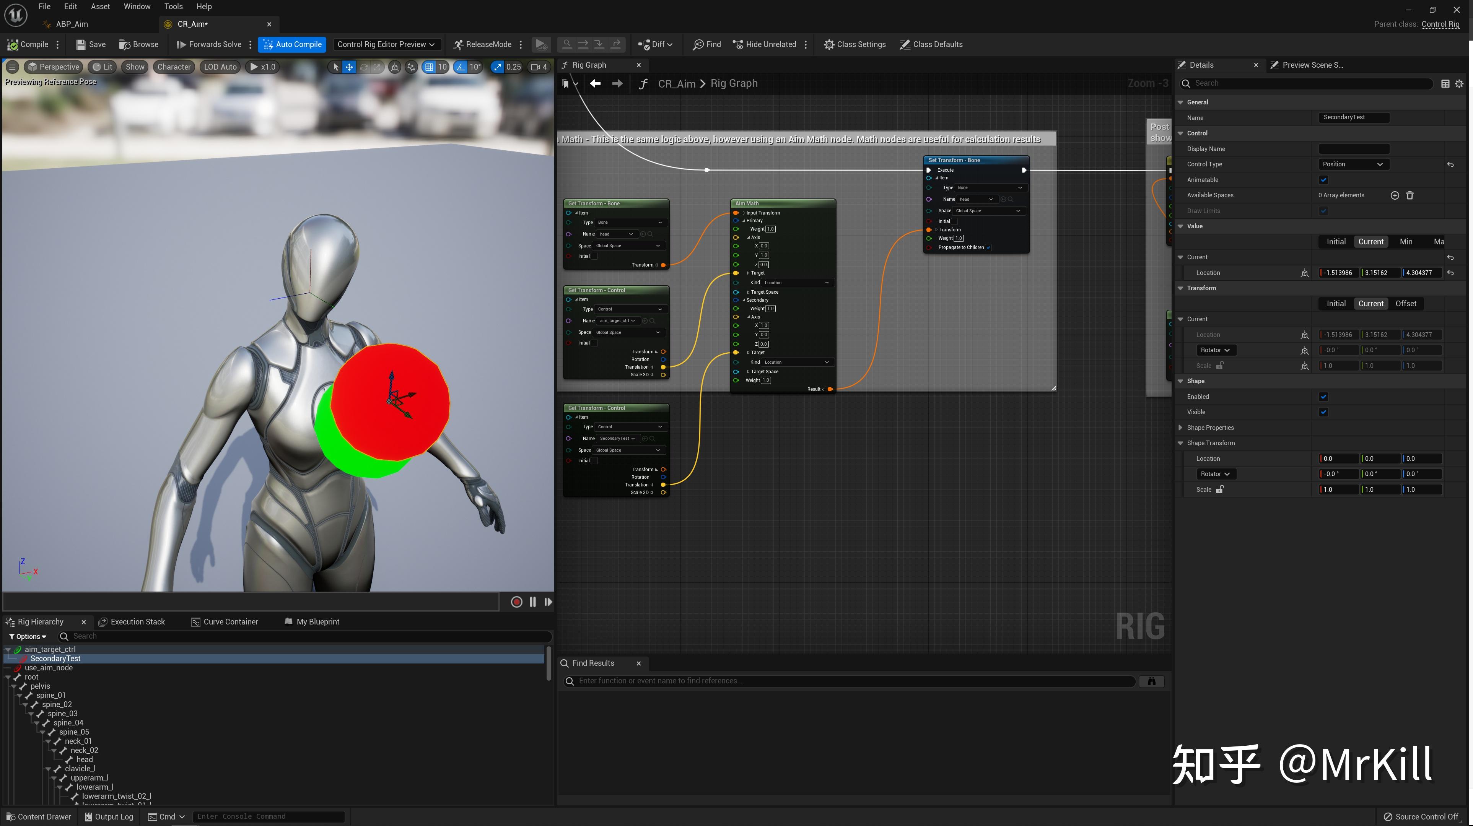Screen dimensions: 1473x826
Task: Toggle the Shape Visible checkbox
Action: pos(1323,412)
